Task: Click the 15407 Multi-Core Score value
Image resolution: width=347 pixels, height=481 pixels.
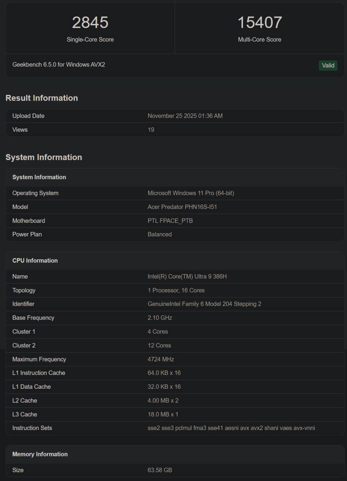Action: click(x=260, y=22)
